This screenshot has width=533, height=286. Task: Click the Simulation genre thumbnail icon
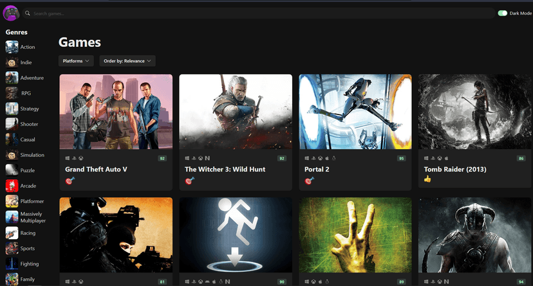pyautogui.click(x=12, y=155)
